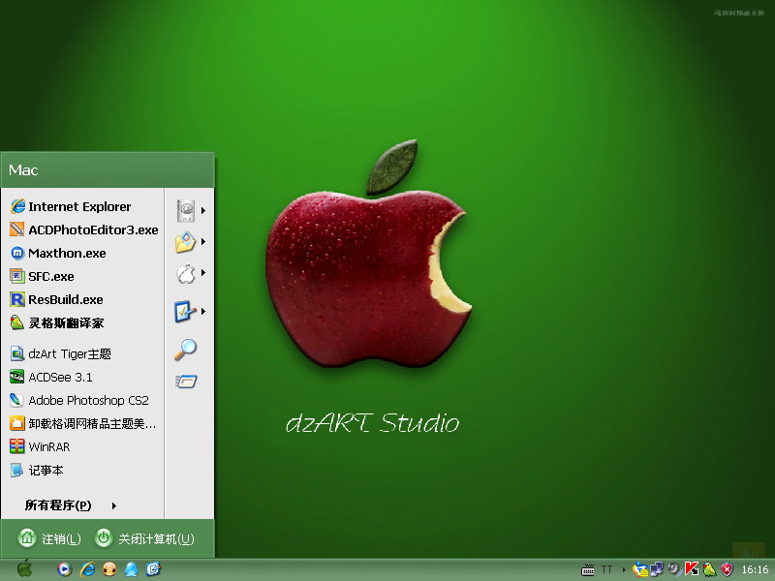Click the Mac user name header

point(23,170)
